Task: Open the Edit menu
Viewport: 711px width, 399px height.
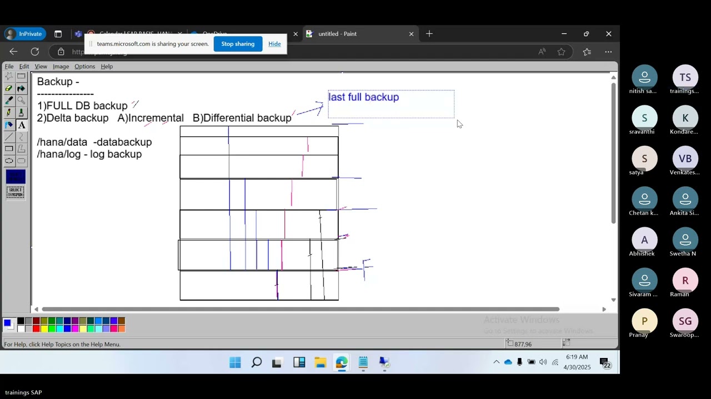Action: click(24, 66)
